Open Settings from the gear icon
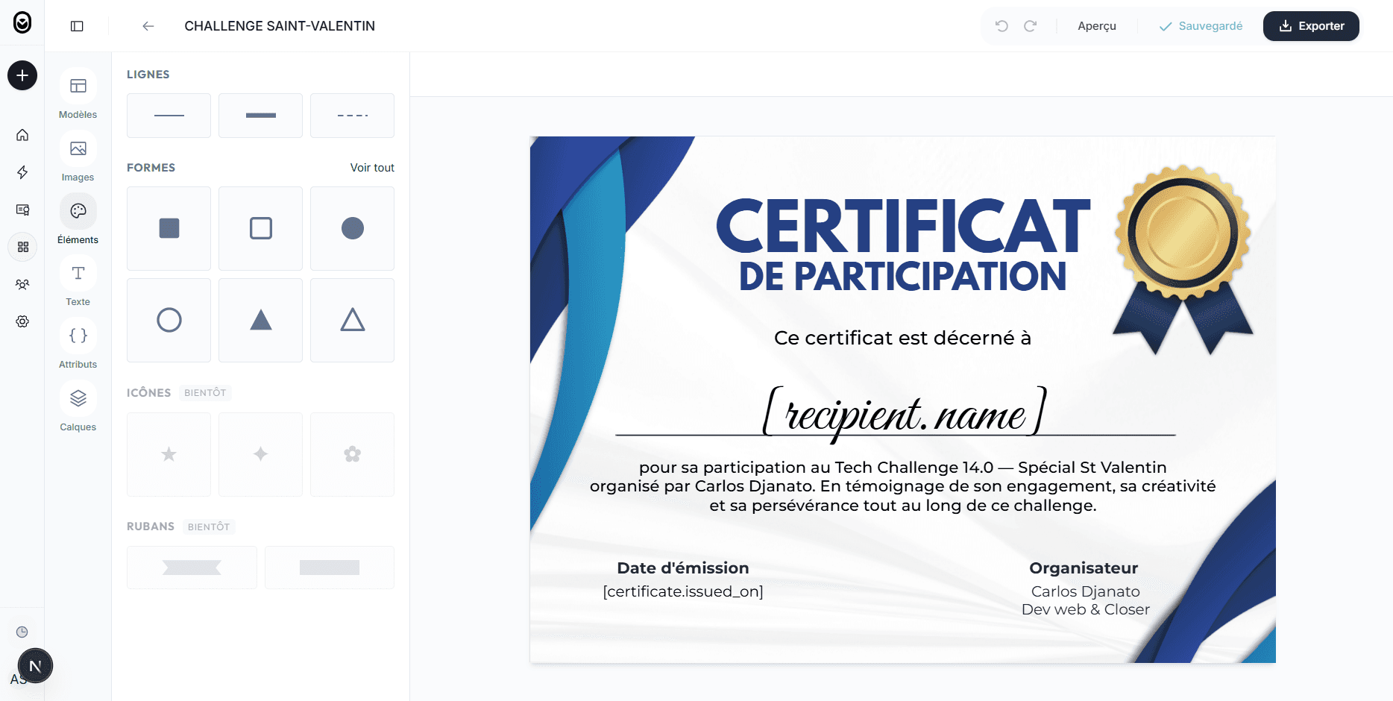Screen dimensions: 1393x701 tap(22, 321)
